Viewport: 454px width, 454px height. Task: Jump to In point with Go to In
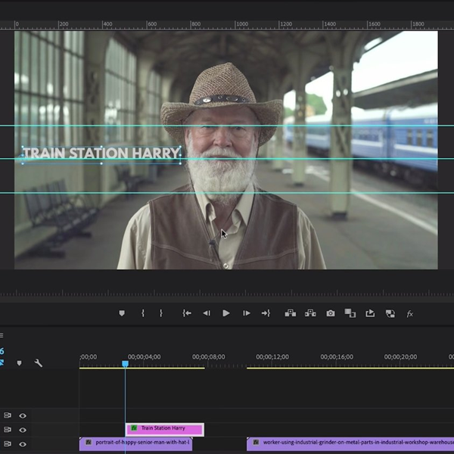click(x=186, y=313)
